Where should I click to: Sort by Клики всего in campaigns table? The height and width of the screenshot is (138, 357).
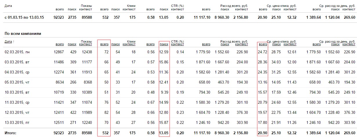tap(104, 44)
